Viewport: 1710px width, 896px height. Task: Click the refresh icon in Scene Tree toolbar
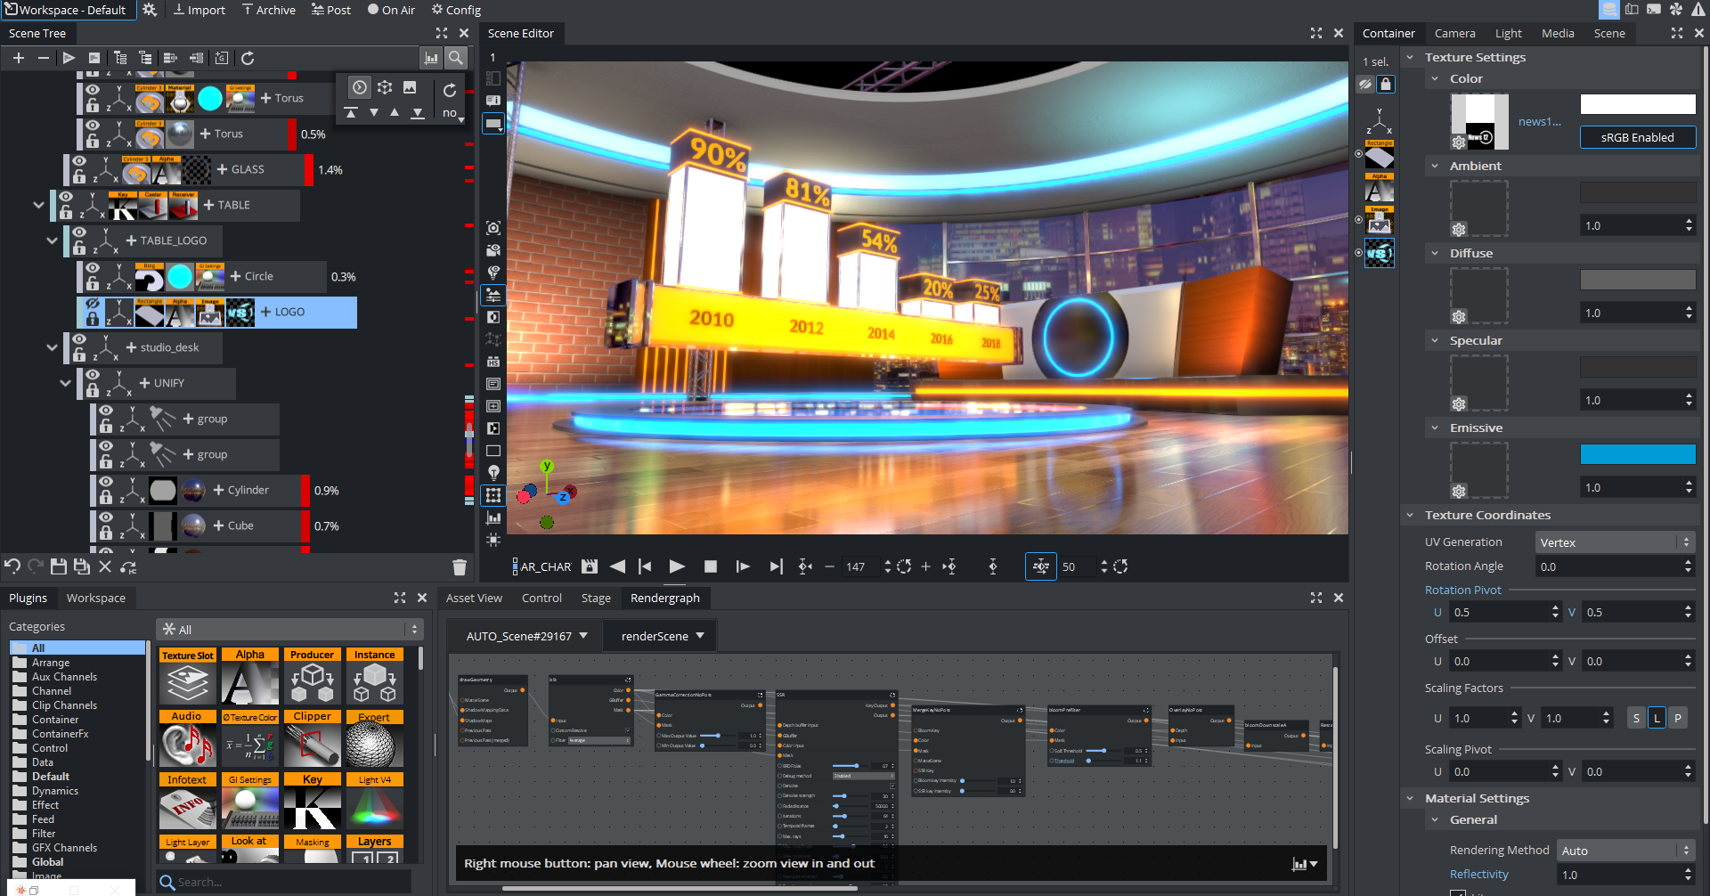pyautogui.click(x=248, y=58)
